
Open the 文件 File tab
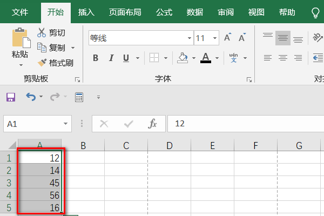20,12
